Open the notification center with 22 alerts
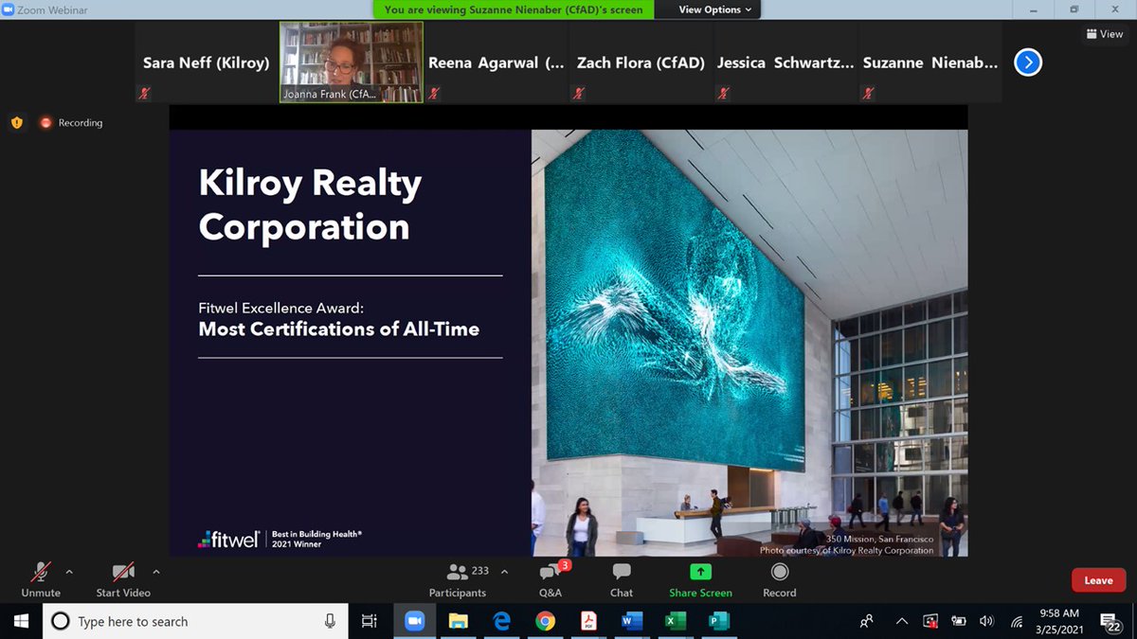 click(x=1110, y=621)
